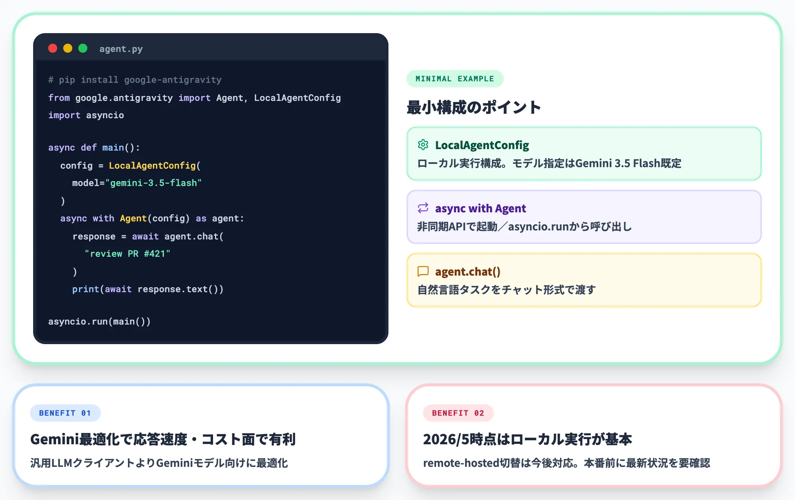Click the async with Agent(config) as agent: line
Viewport: 795px width, 500px height.
click(x=152, y=218)
